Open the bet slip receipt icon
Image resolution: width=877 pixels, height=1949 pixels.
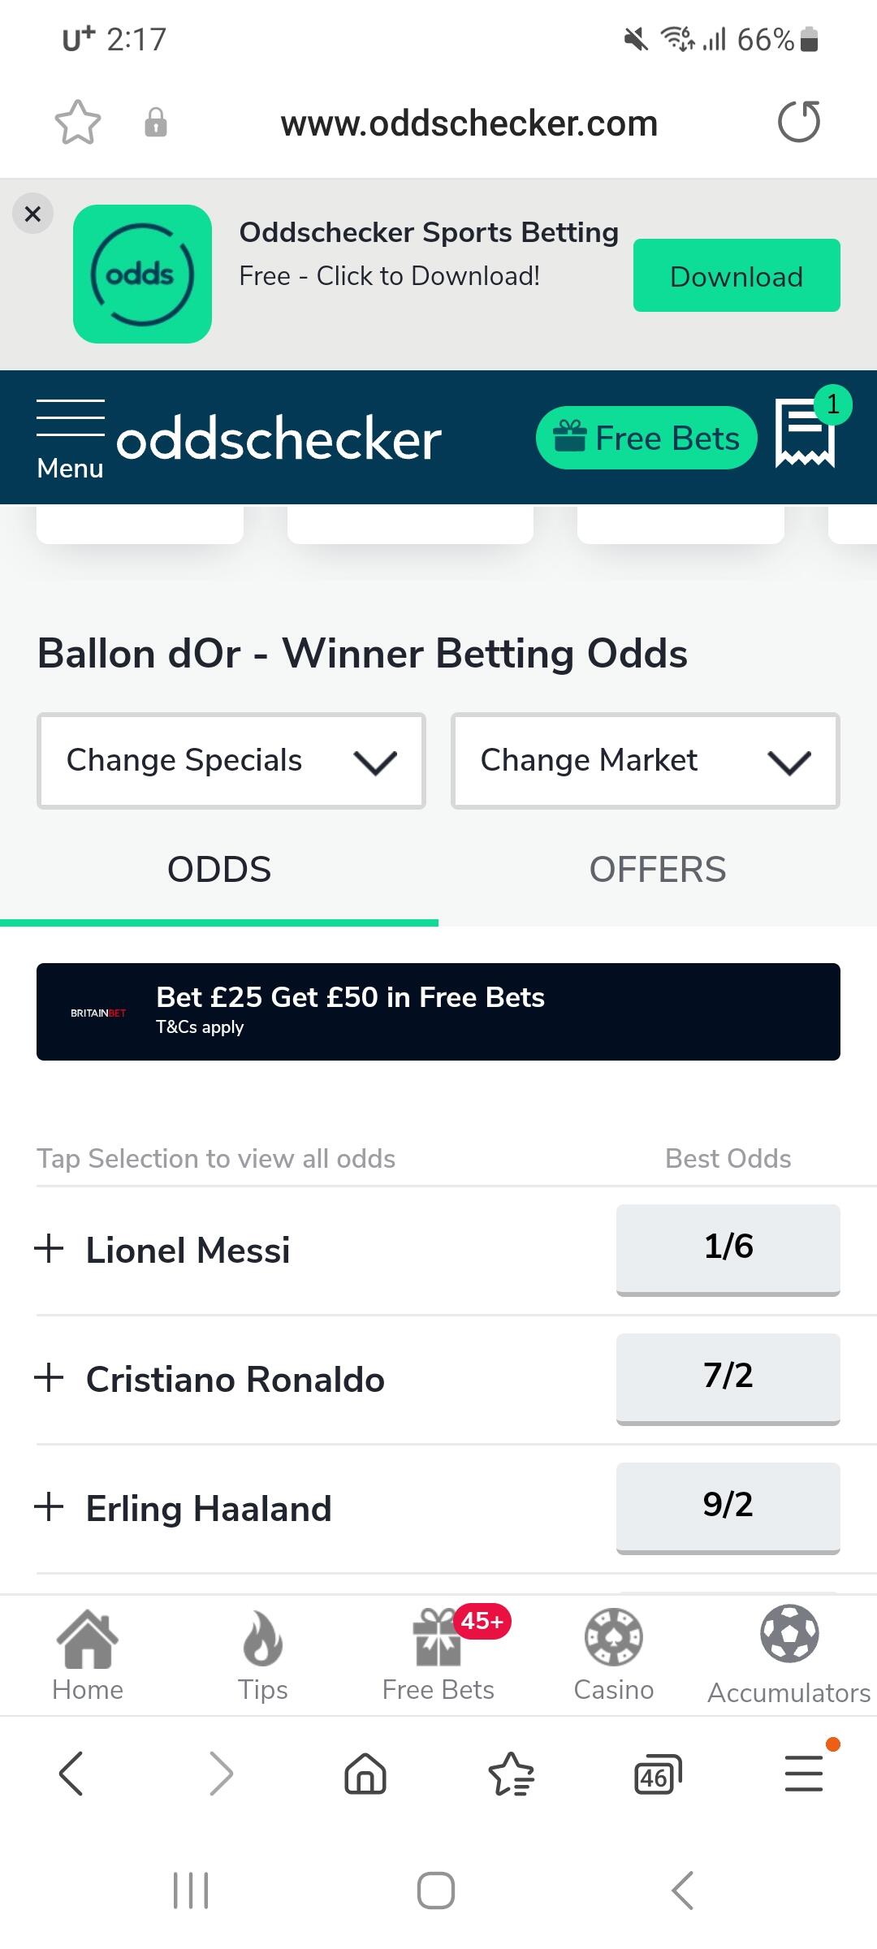(x=805, y=434)
